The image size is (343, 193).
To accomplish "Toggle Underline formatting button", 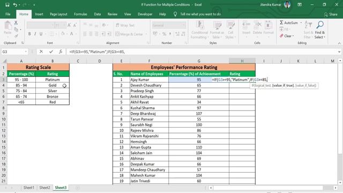I will coord(41,34).
